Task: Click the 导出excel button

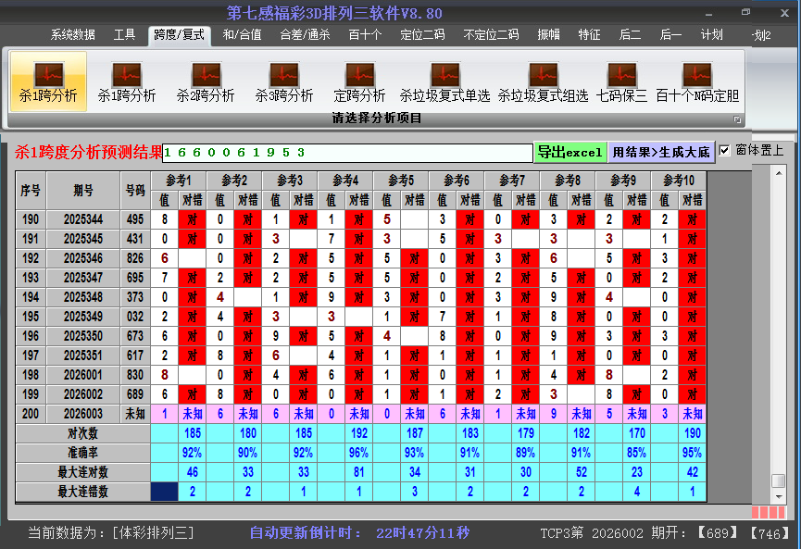Action: pos(569,153)
